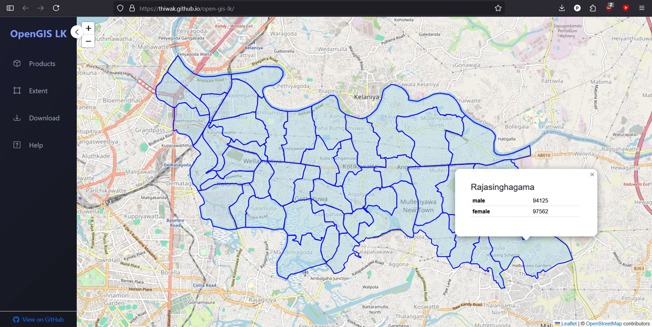This screenshot has height=327, width=652.
Task: Reload the page with the refresh icon
Action: point(56,8)
